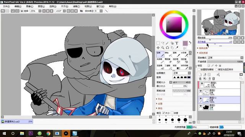Select the 马克笔 marker brush
The width and height of the screenshot is (245, 137).
tap(160, 61)
